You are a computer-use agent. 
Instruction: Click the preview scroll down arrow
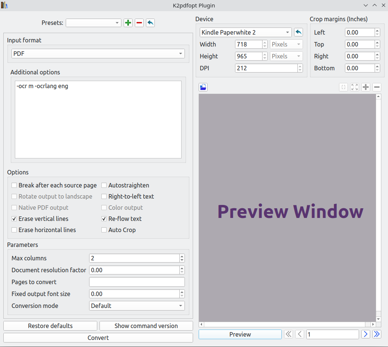click(x=378, y=319)
